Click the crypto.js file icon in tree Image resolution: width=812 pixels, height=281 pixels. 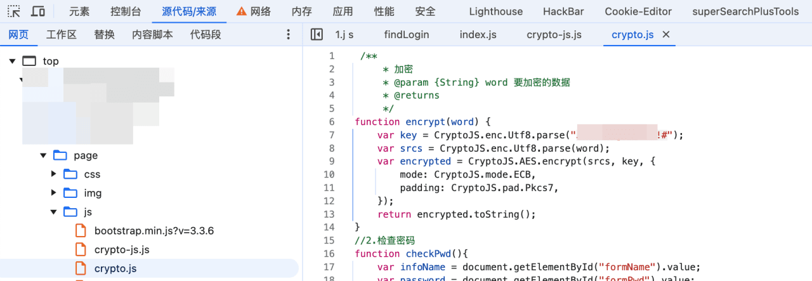click(80, 268)
